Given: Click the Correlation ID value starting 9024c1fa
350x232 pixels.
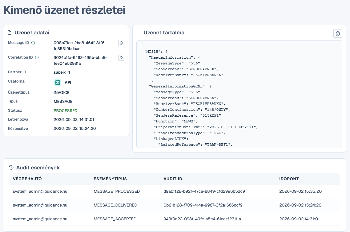Looking at the screenshot, I should tap(80, 60).
